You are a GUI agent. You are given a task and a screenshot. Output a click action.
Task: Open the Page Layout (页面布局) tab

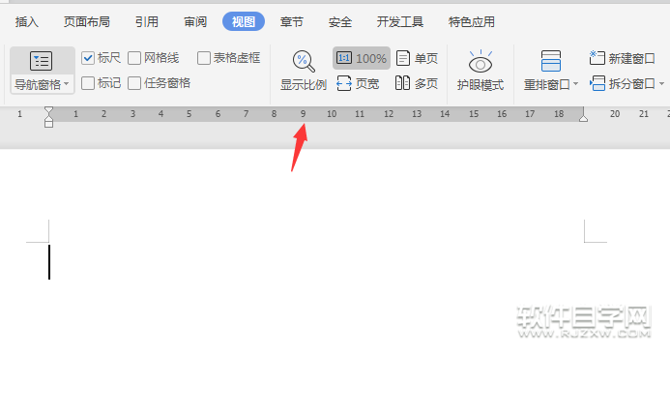(x=86, y=21)
